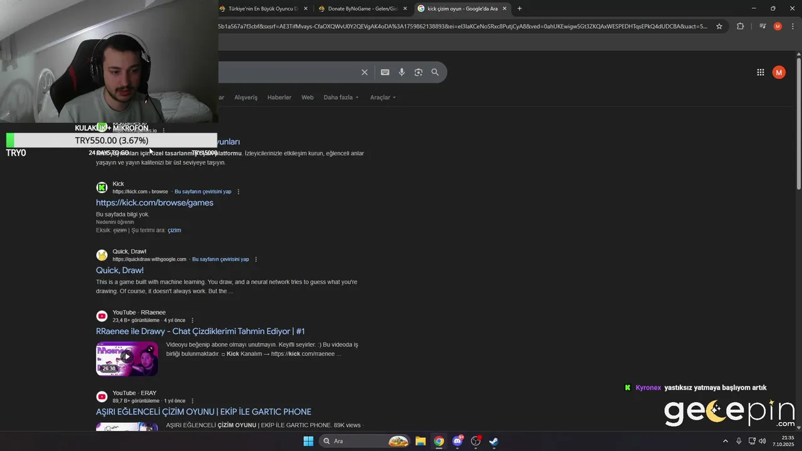Switch to the Web results tab
This screenshot has width=802, height=451.
pyautogui.click(x=307, y=98)
